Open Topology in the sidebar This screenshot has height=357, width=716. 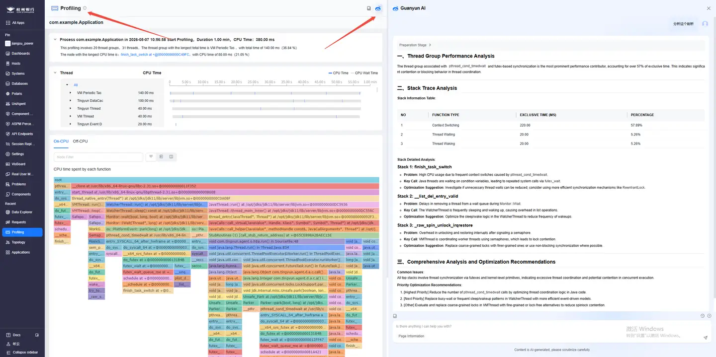(x=18, y=242)
